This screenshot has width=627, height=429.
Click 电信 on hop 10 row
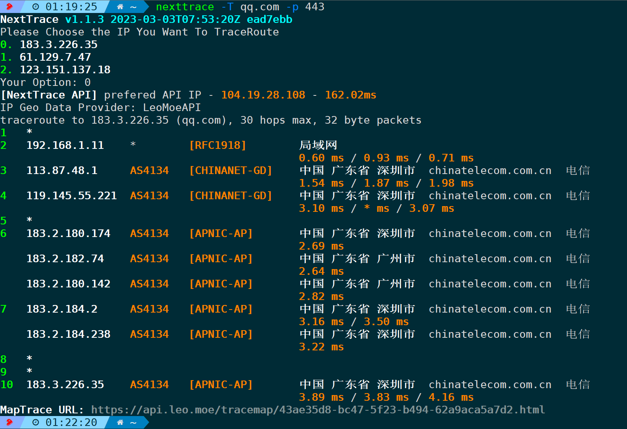(578, 385)
